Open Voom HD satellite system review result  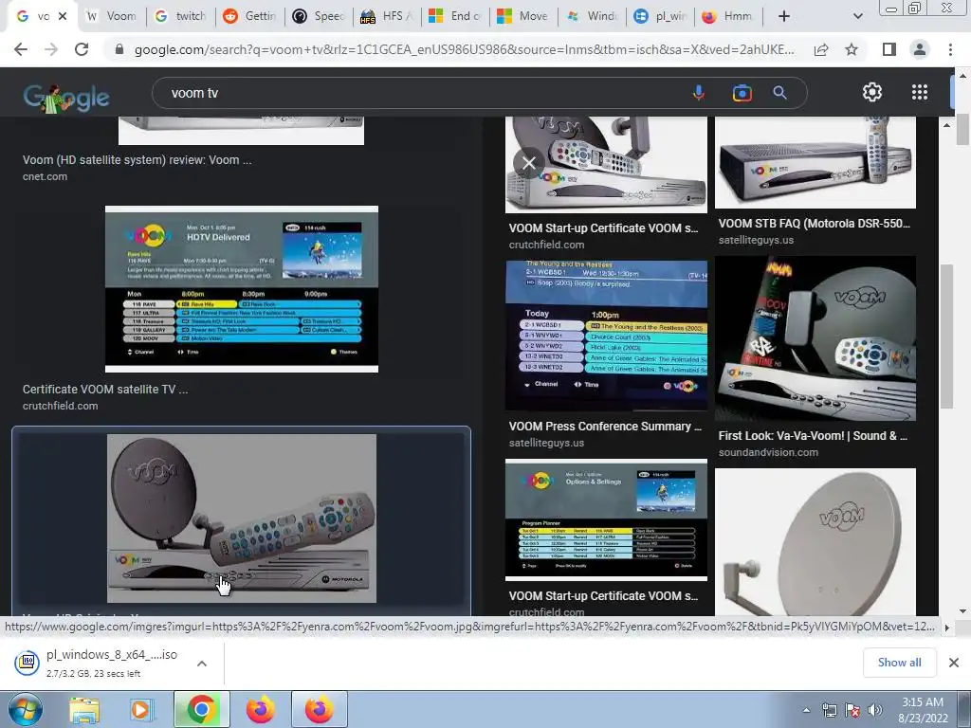137,159
